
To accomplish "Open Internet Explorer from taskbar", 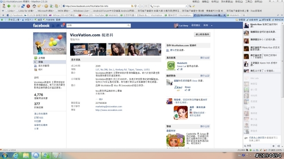I will pyautogui.click(x=16, y=155).
